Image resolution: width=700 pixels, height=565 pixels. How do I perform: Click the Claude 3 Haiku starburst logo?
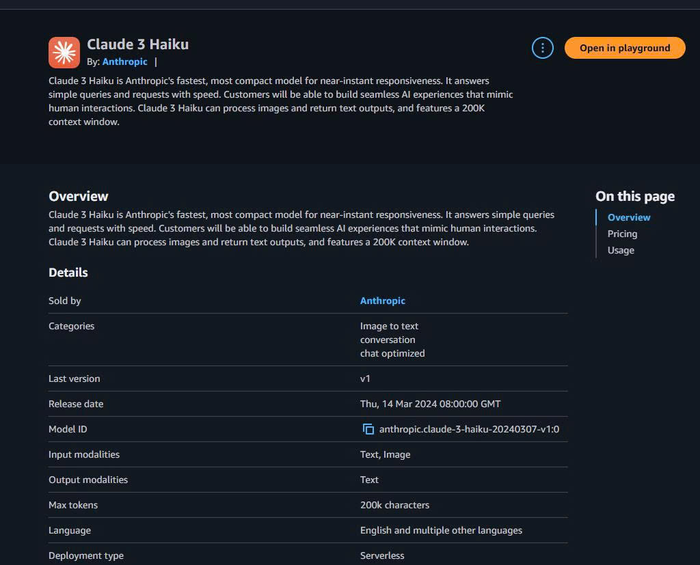pyautogui.click(x=64, y=53)
